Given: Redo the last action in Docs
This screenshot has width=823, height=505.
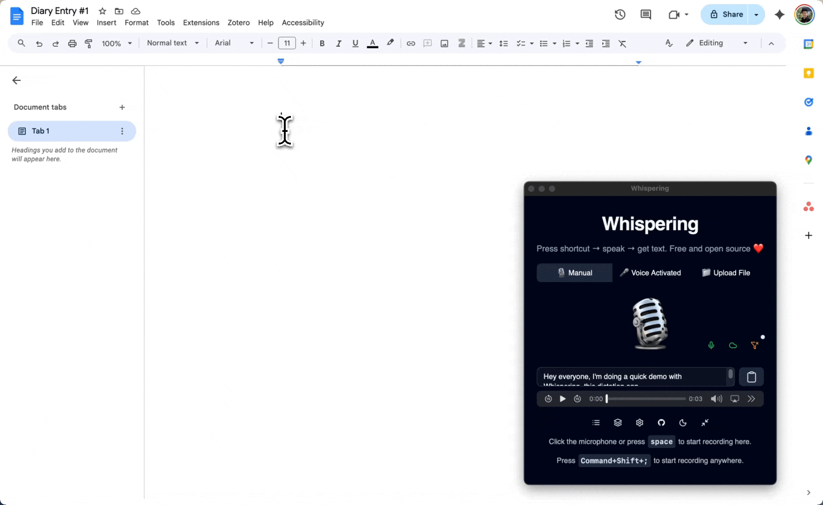Looking at the screenshot, I should pyautogui.click(x=56, y=43).
